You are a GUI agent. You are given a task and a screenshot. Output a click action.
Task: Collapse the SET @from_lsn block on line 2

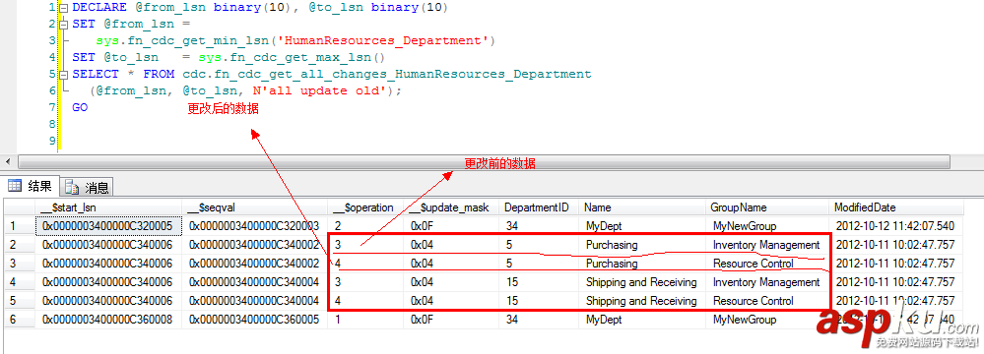pyautogui.click(x=63, y=25)
